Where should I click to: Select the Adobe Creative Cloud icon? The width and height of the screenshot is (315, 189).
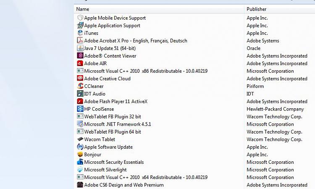tap(80, 79)
